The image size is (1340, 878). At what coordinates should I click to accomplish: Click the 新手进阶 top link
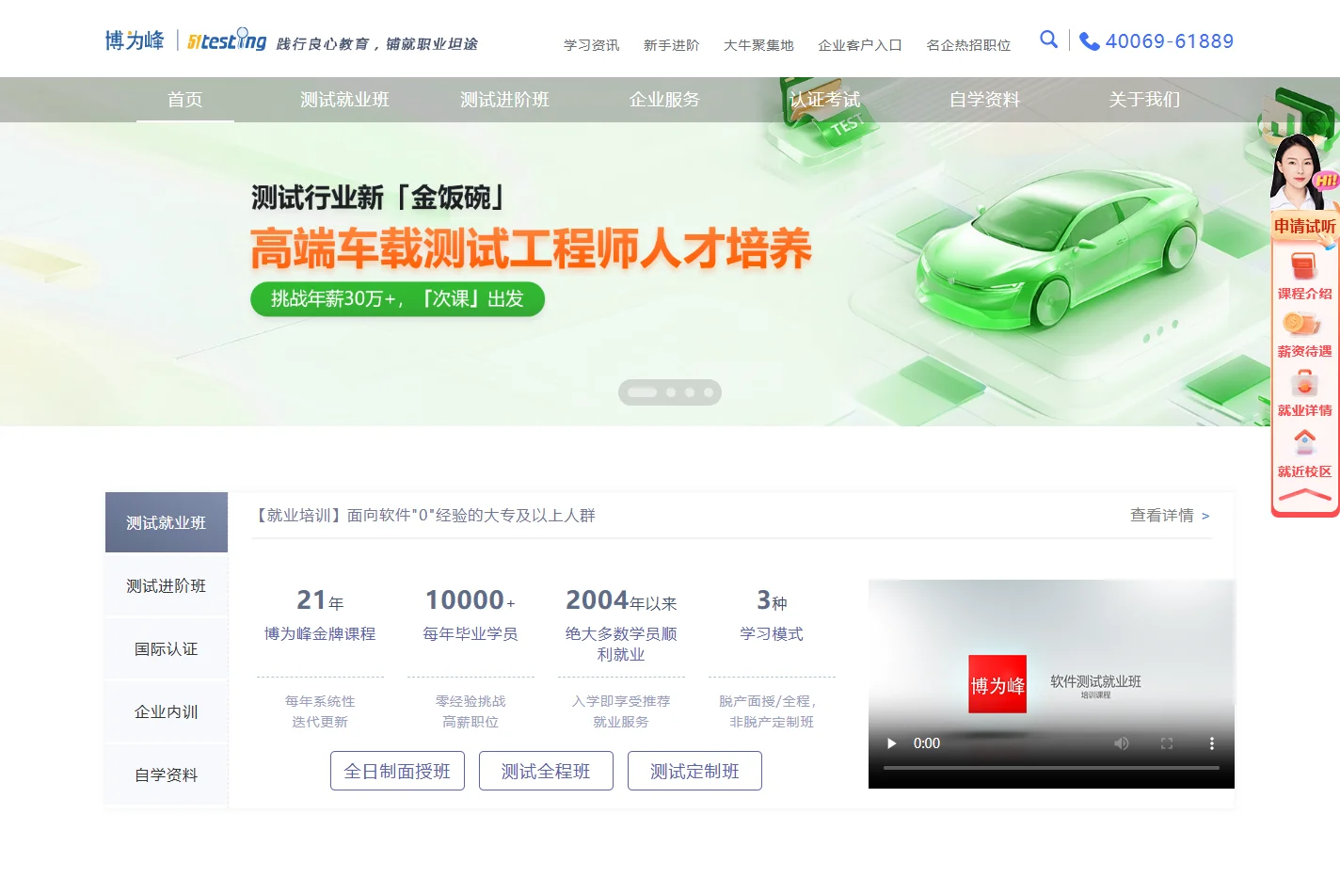coord(671,45)
